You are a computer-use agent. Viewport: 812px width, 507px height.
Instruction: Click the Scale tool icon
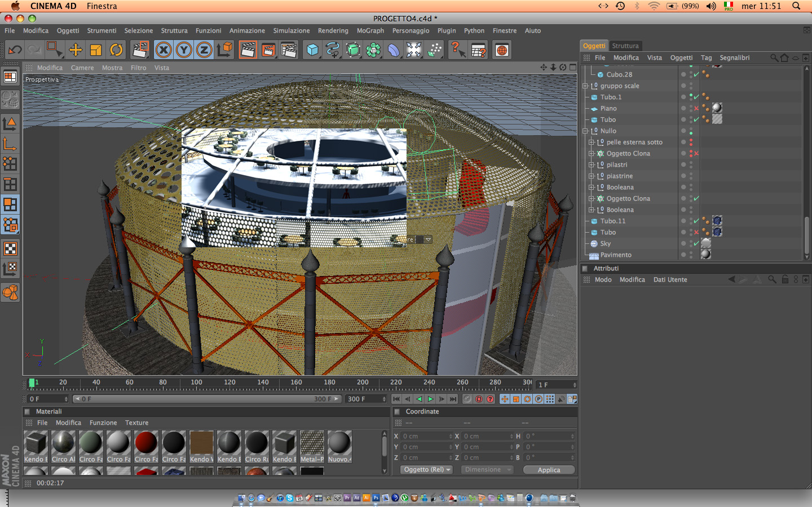pos(96,50)
